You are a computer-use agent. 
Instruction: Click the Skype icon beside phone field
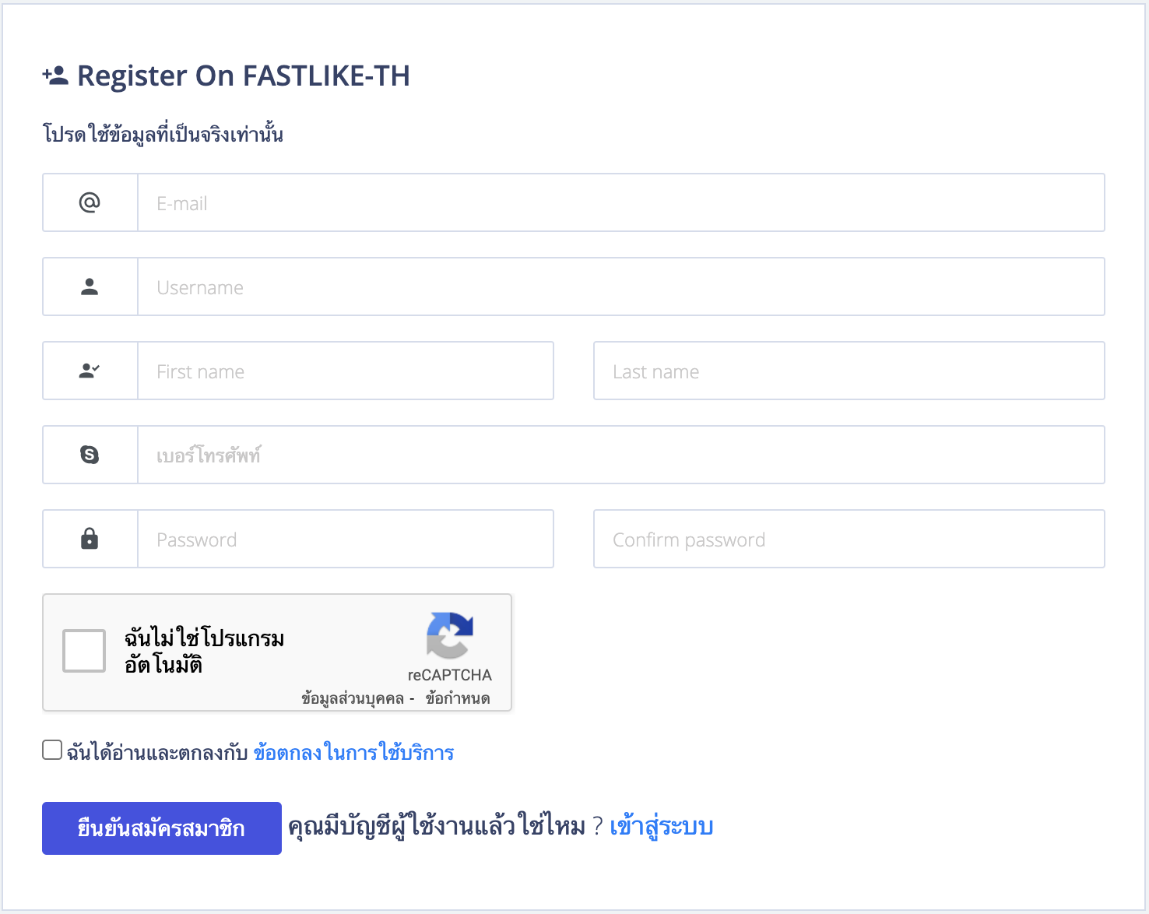(x=90, y=455)
